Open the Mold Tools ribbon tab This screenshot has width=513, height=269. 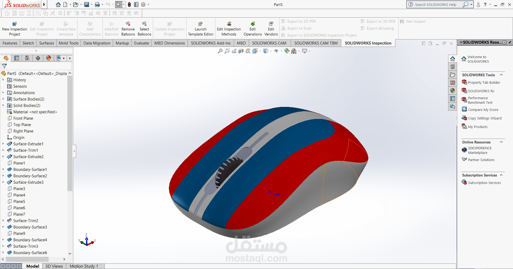pyautogui.click(x=68, y=43)
